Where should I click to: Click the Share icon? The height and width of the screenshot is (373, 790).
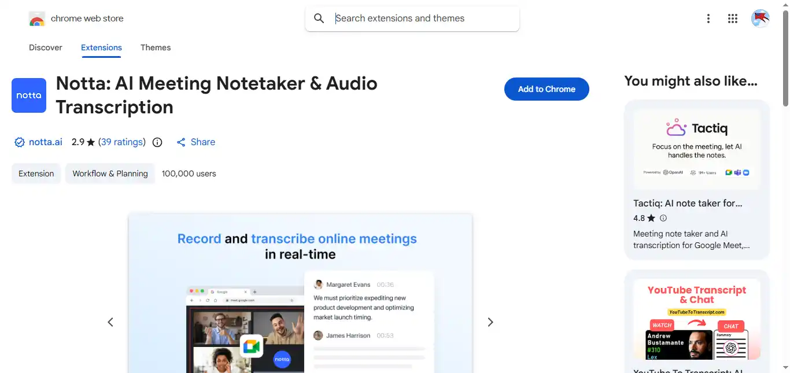[182, 142]
